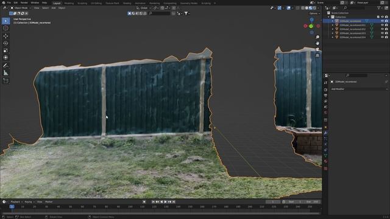Hide 3DModel_recentered.003 in viewport
Screen dimensions: 390x219
382,33
